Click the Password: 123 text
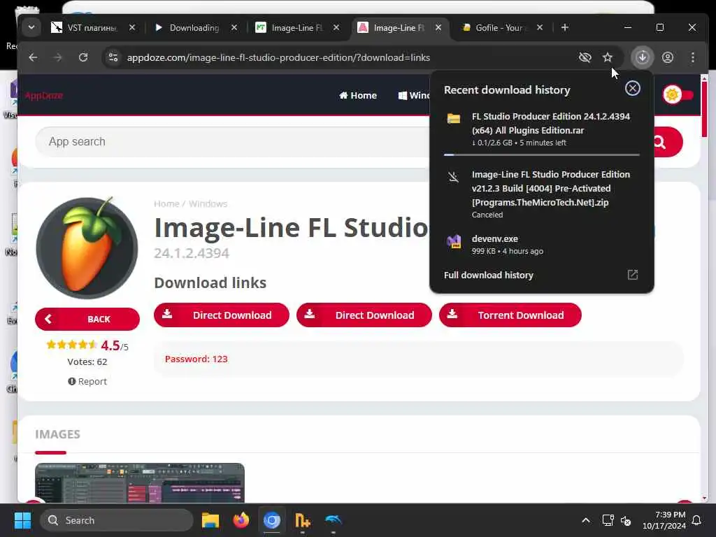The image size is (716, 537). (x=196, y=359)
